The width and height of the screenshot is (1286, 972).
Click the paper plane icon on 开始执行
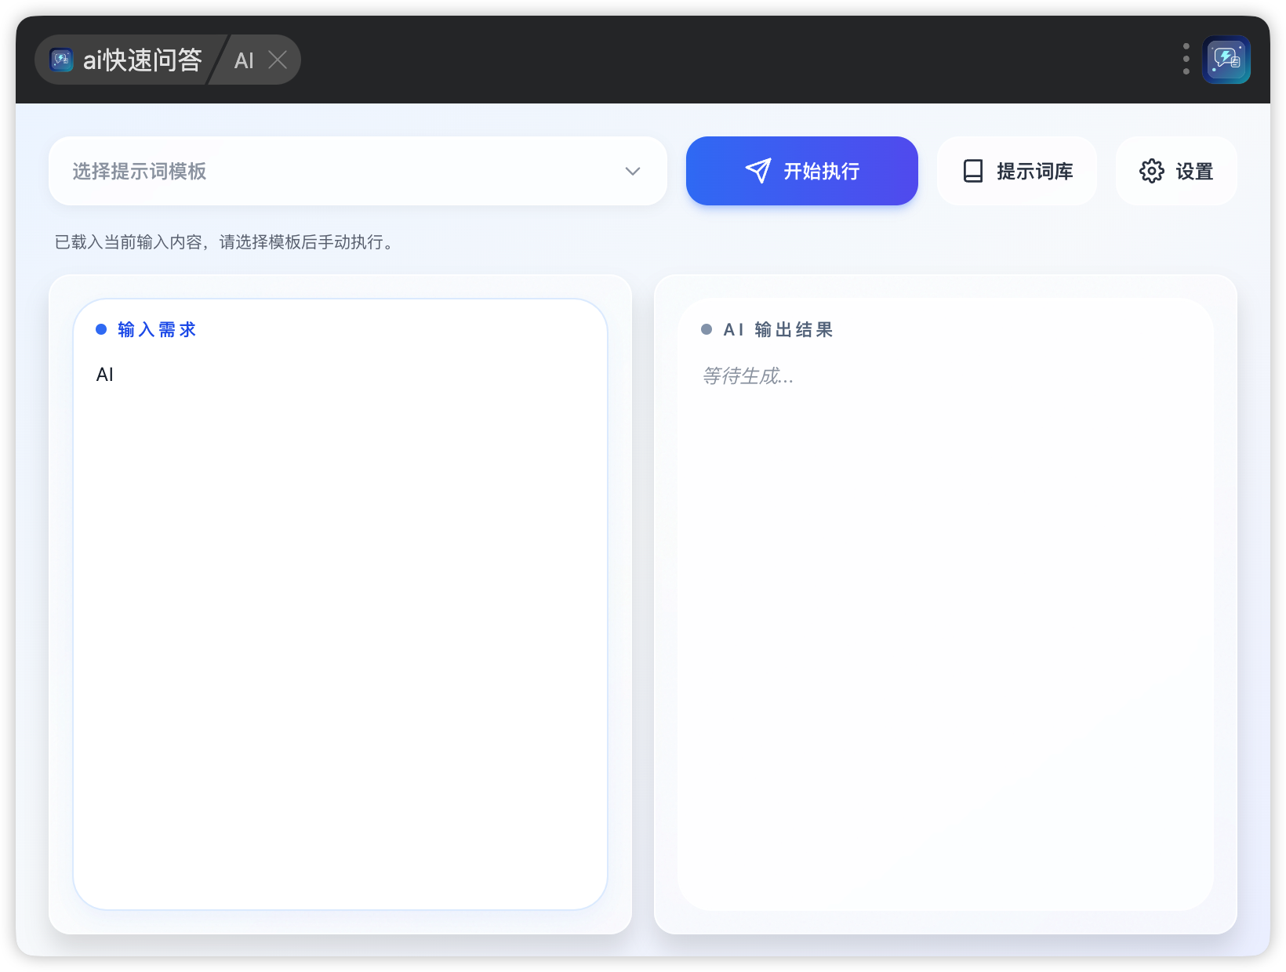[x=757, y=171]
